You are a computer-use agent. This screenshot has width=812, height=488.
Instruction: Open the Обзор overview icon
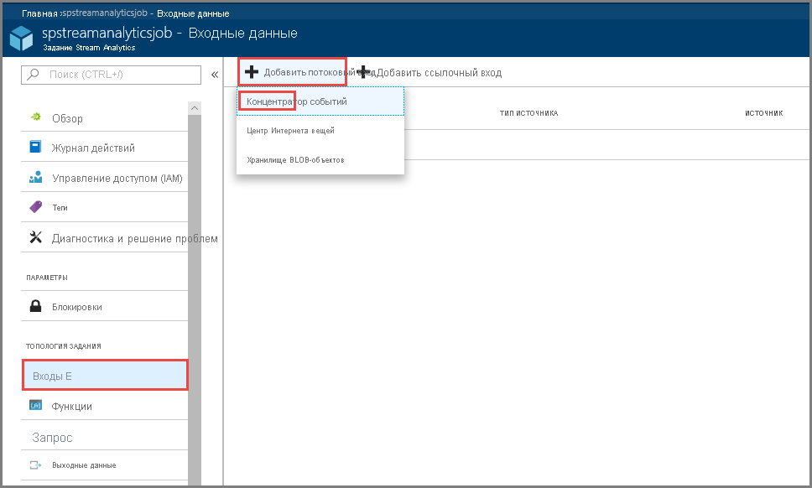click(36, 117)
